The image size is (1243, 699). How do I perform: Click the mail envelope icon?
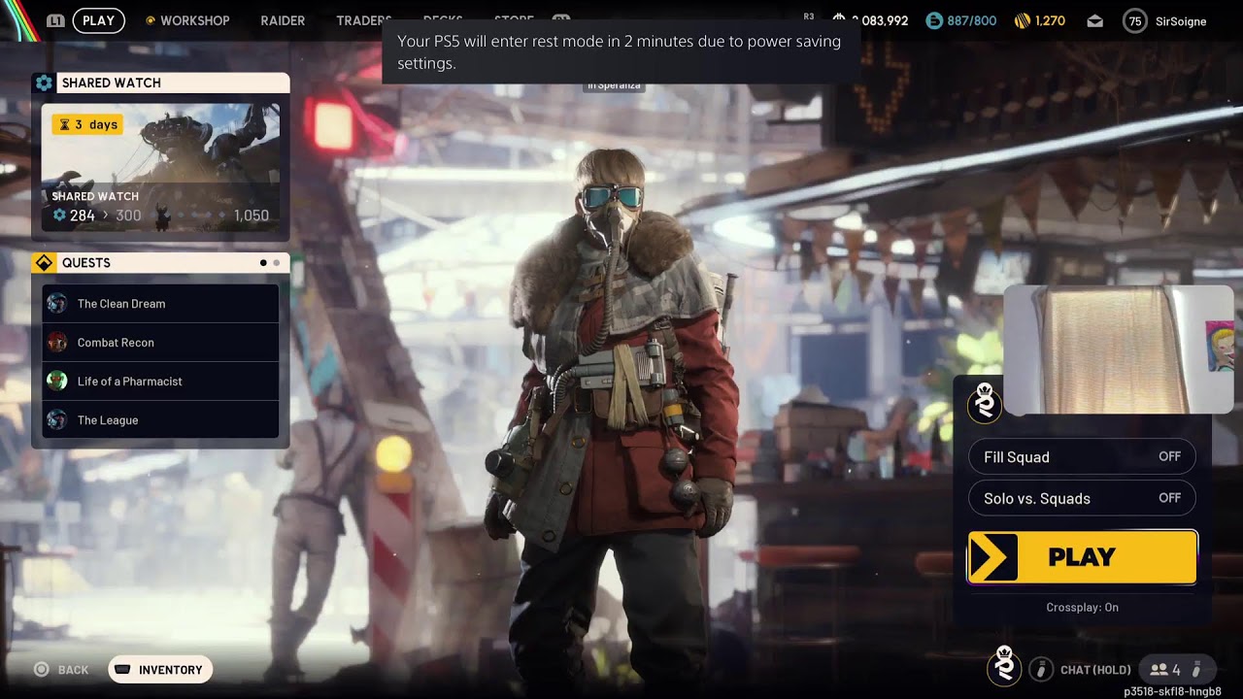pyautogui.click(x=1095, y=20)
